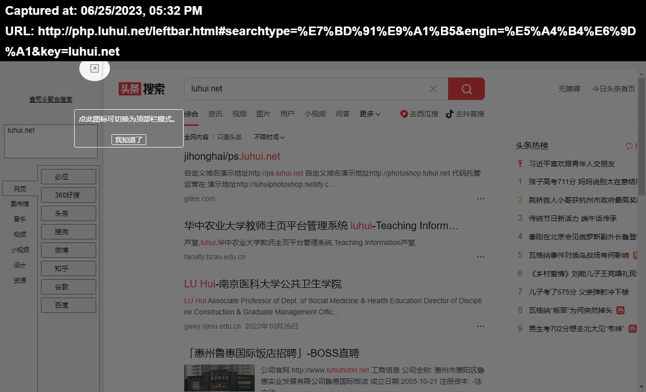The width and height of the screenshot is (646, 392).
Task: Open the LU Hui-南京医科大学公共卫生学院 result
Action: [263, 284]
